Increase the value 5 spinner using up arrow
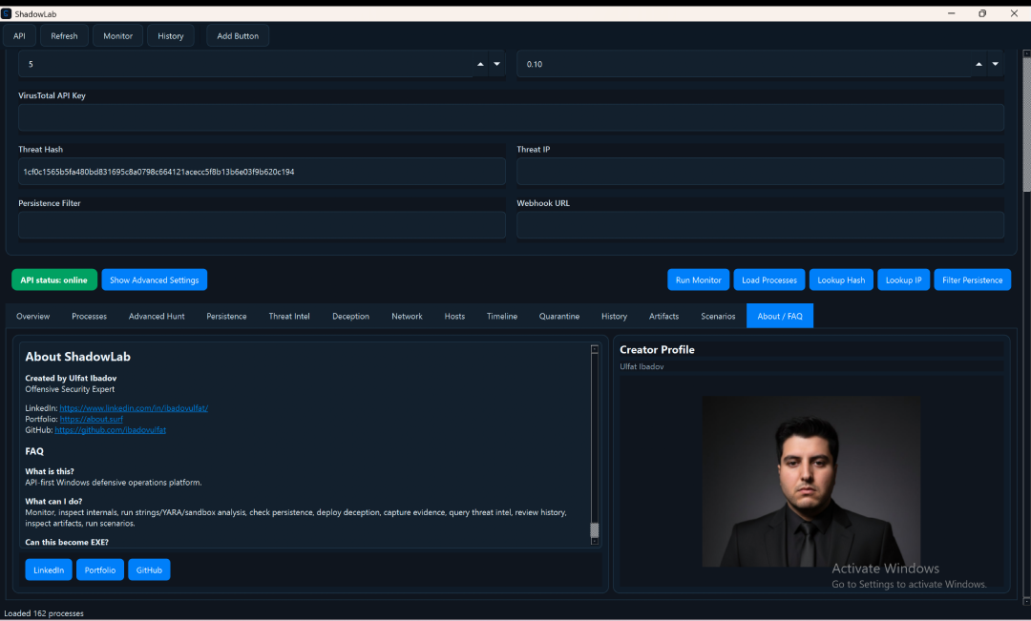 tap(480, 64)
